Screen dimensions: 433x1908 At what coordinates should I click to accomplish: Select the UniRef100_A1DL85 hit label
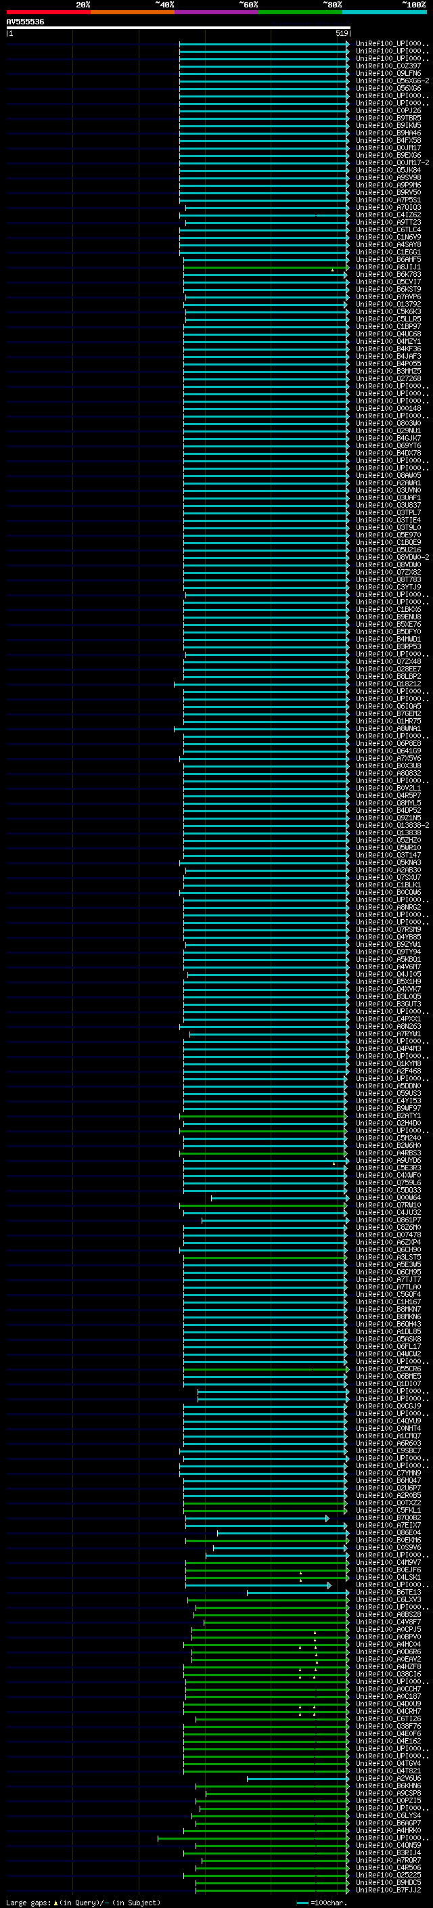pos(388,1331)
